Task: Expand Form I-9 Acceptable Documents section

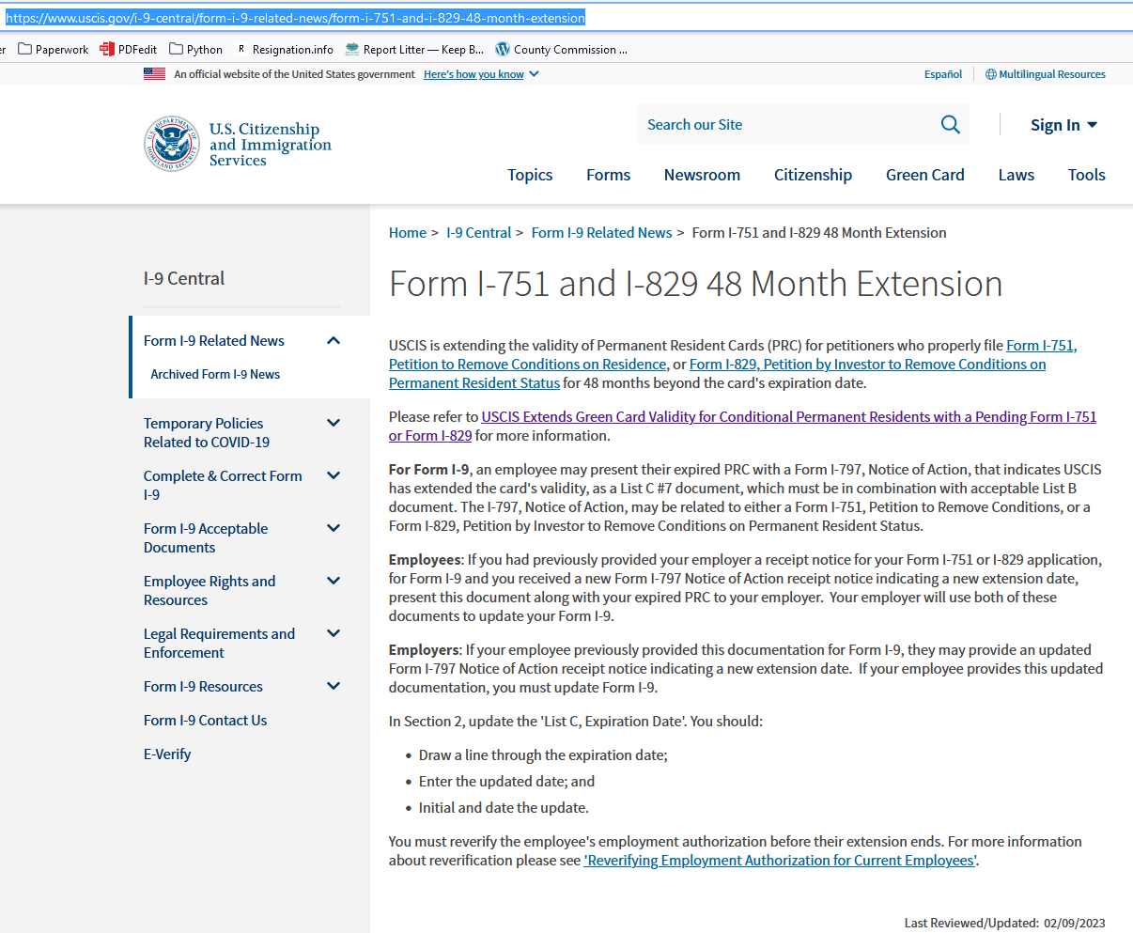Action: [333, 529]
